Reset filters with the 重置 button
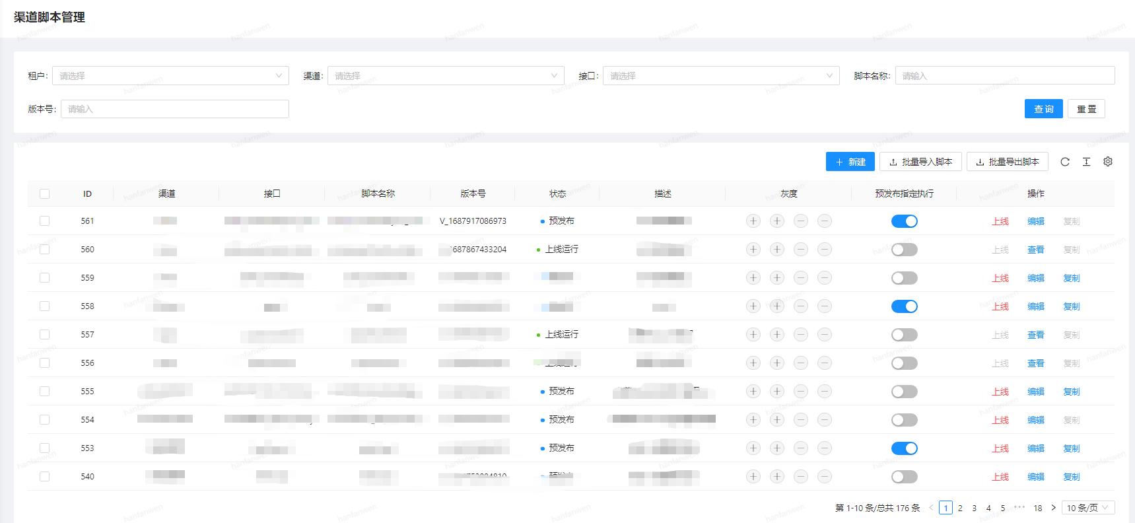 (1087, 109)
